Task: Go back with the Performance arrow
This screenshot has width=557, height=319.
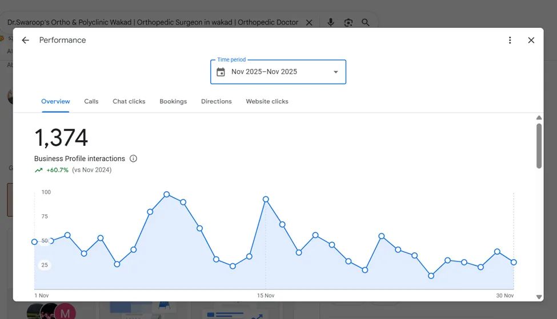Action: (25, 40)
